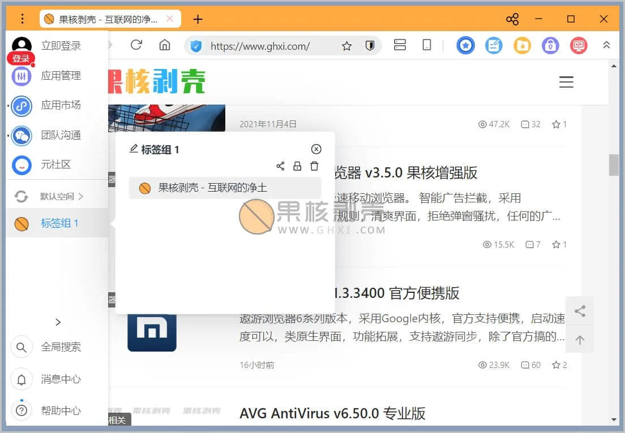Image resolution: width=625 pixels, height=433 pixels.
Task: Click the login avatar icon
Action: point(22,46)
